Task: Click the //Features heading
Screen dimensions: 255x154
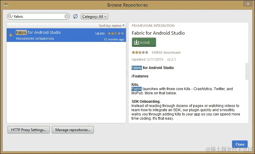Action: (x=140, y=76)
